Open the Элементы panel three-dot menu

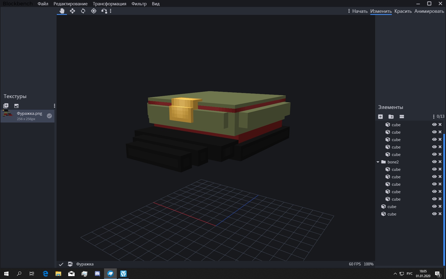(434, 116)
